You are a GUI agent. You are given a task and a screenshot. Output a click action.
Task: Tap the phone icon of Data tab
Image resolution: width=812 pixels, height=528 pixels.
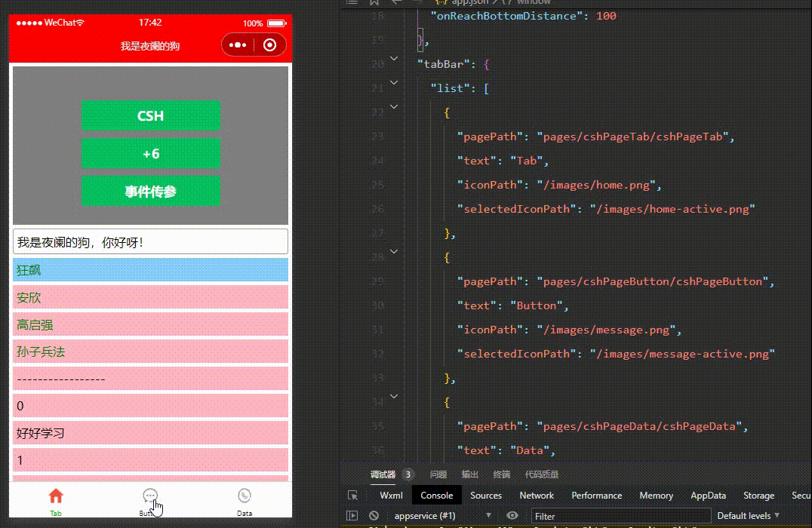[245, 496]
